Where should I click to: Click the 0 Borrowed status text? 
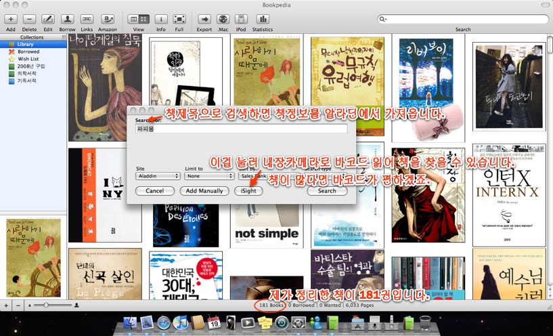point(302,306)
